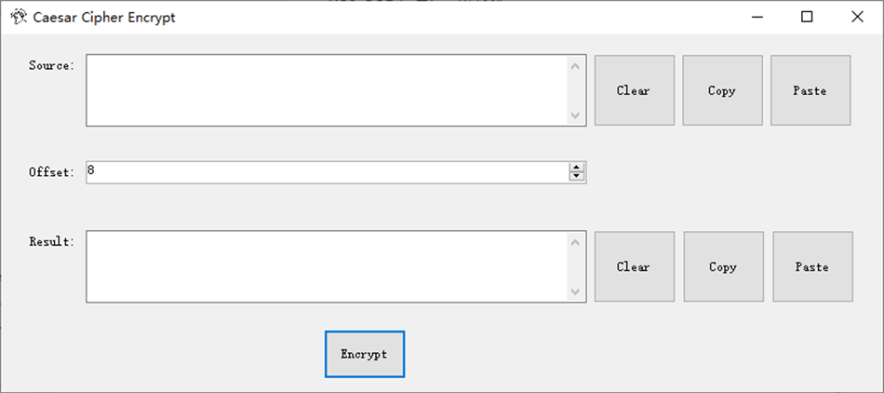Paste into the Result field
Image resolution: width=884 pixels, height=393 pixels.
point(811,266)
